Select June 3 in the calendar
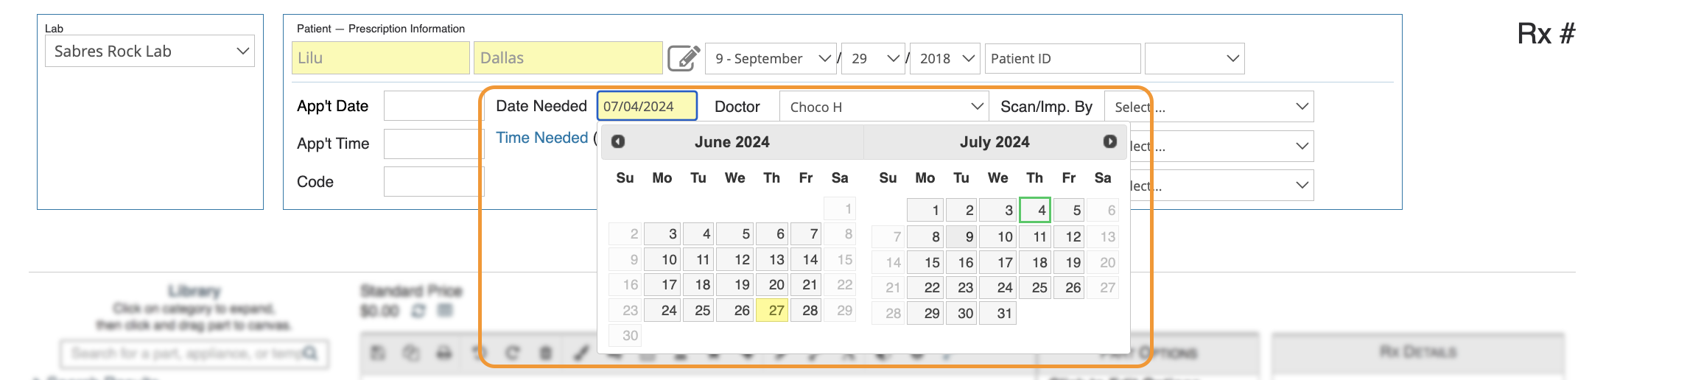Screen dimensions: 1687x380 coord(662,234)
